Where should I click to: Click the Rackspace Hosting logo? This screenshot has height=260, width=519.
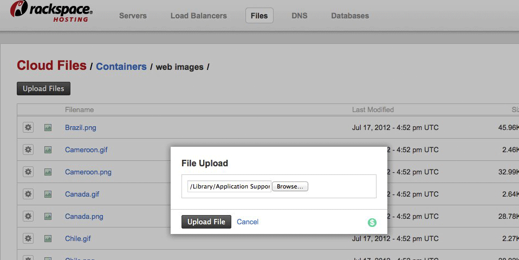tap(51, 11)
